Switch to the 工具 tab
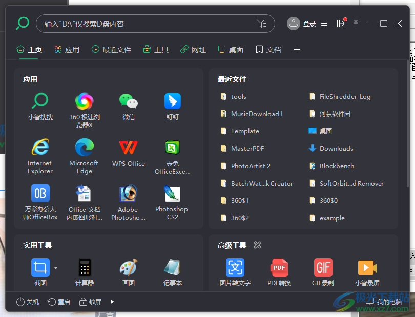Screen dimensions: 415x317 (x=155, y=50)
